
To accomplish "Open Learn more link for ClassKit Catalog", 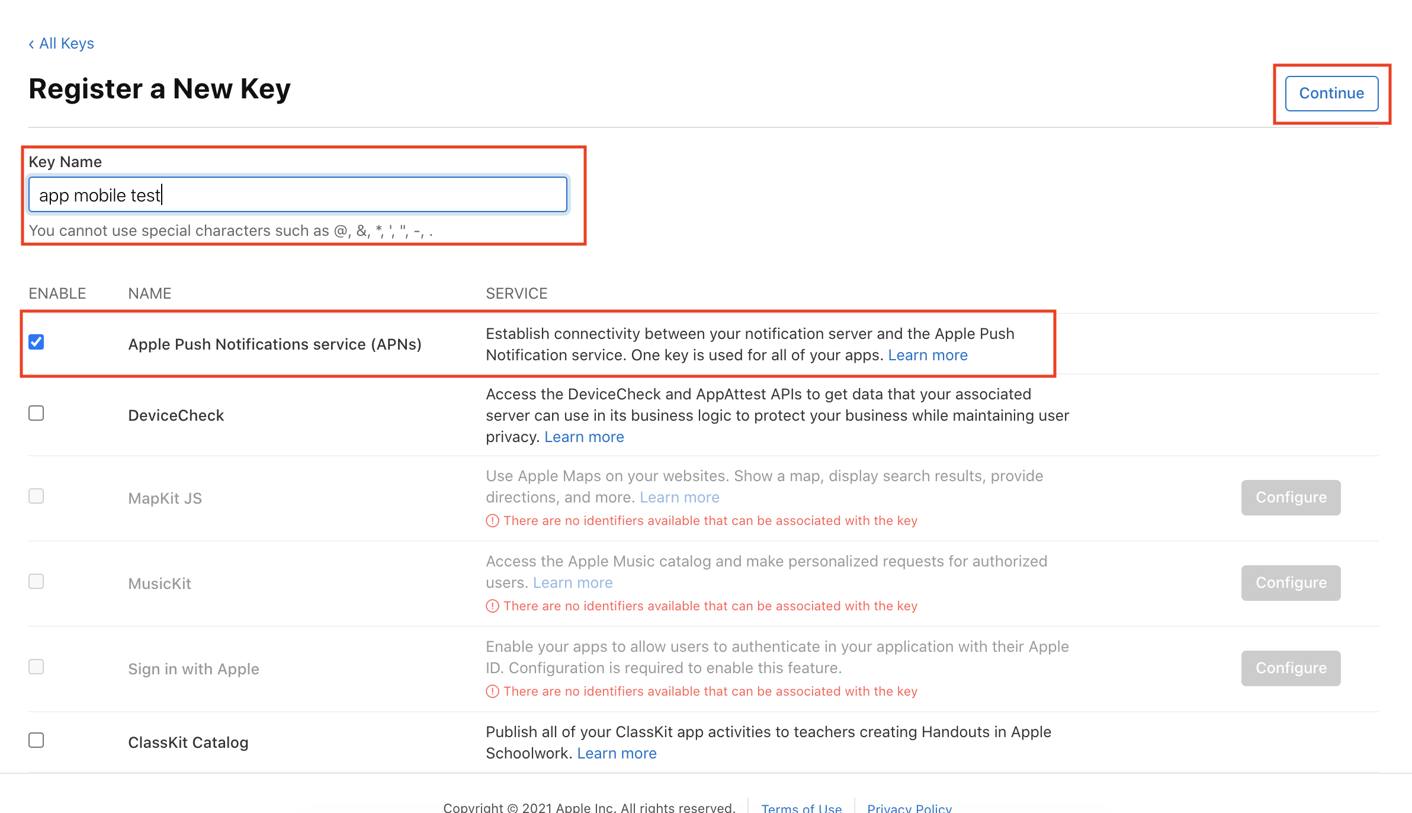I will tap(617, 753).
